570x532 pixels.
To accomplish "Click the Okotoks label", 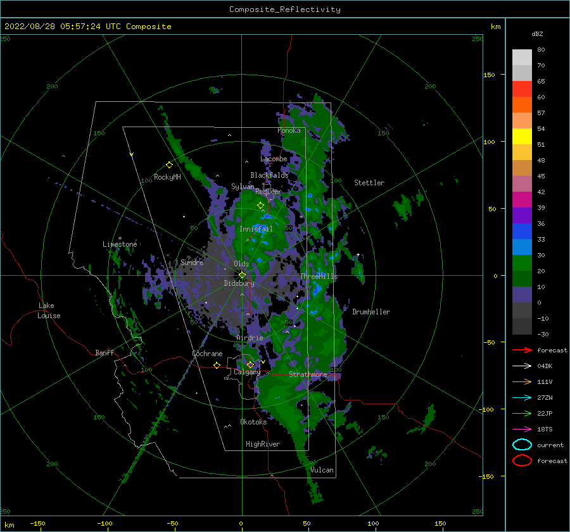I will coord(253,422).
